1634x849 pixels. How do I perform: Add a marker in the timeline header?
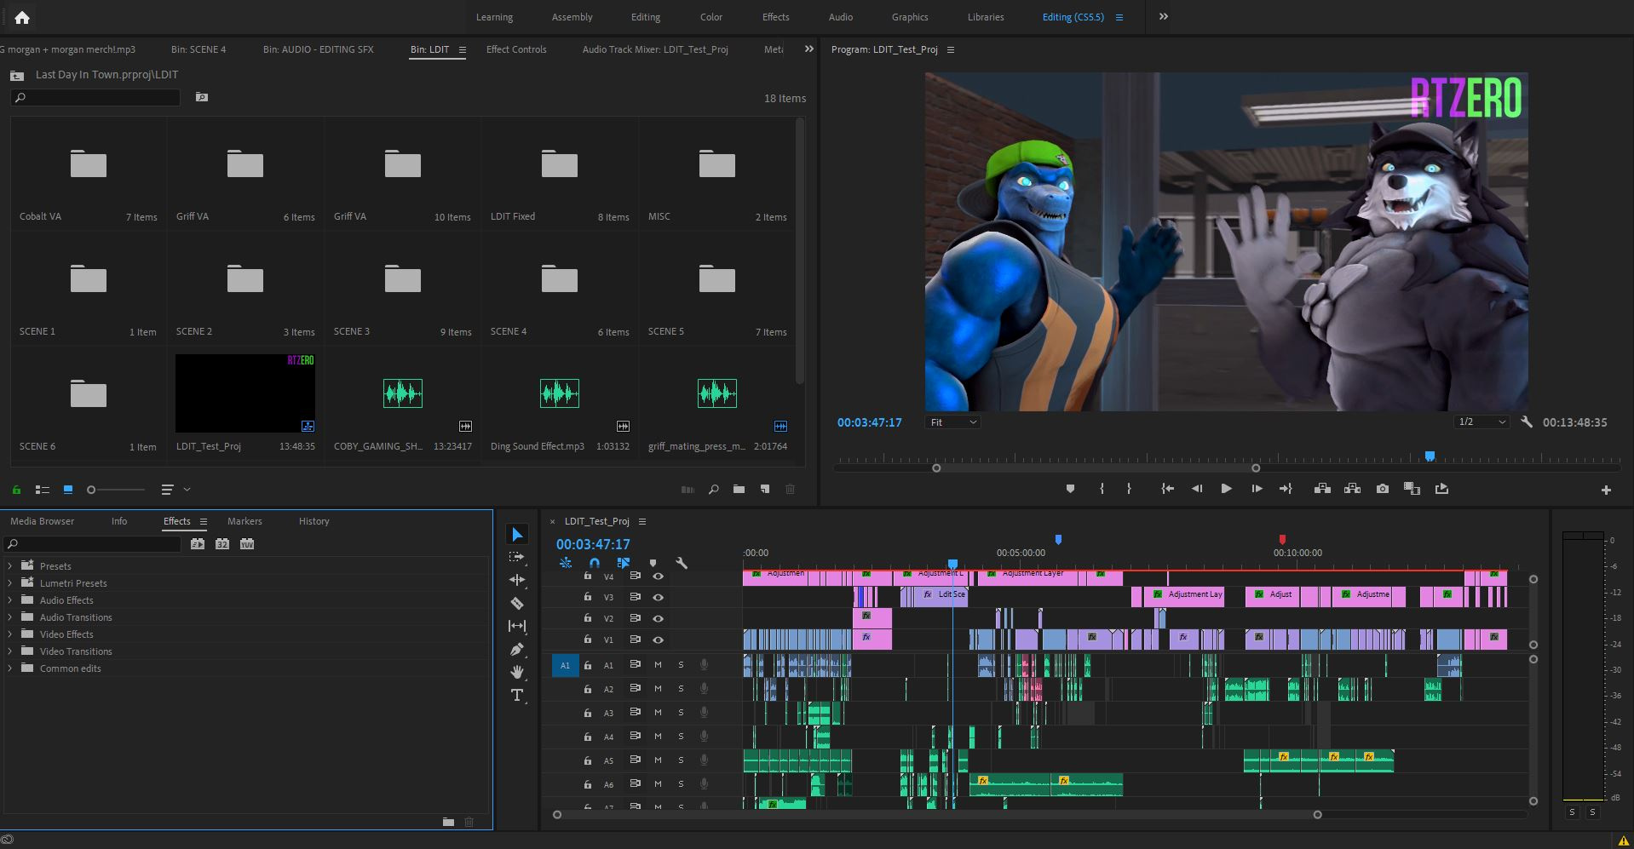[653, 563]
